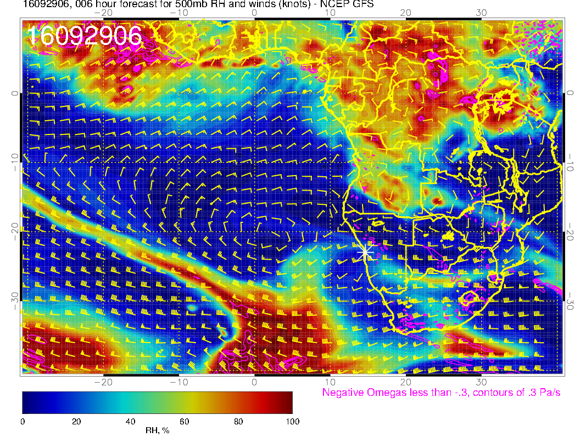This screenshot has width=580, height=448.
Task: Click the right latitude axis label 0
Action: point(570,93)
